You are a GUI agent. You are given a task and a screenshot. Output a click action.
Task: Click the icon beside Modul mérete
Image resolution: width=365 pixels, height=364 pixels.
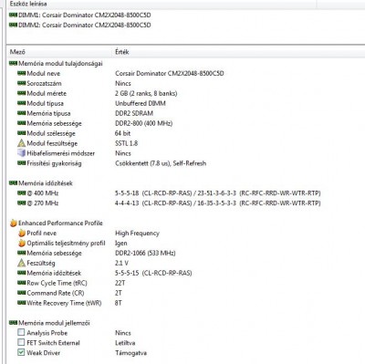pos(22,93)
